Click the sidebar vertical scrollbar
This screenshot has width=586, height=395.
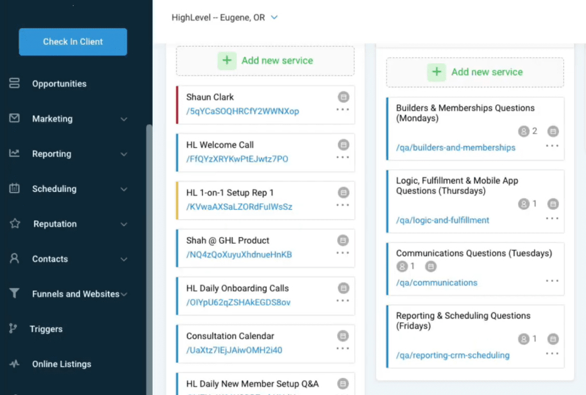pyautogui.click(x=149, y=258)
